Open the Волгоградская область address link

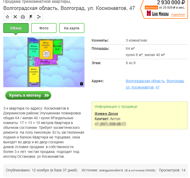[x=145, y=81]
